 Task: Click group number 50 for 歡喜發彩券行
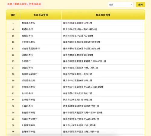tap(13, 112)
